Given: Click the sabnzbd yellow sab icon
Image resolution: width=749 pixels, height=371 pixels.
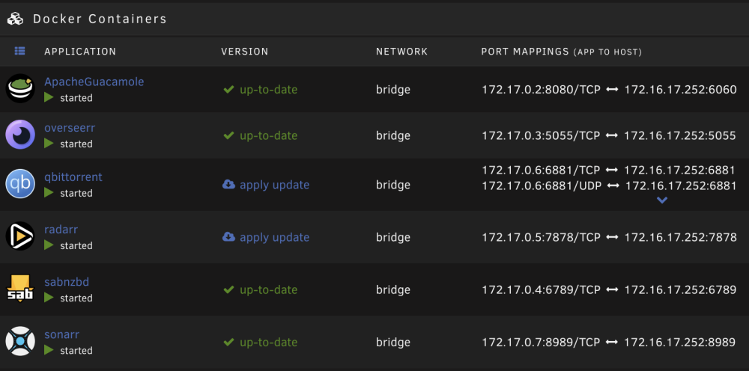Looking at the screenshot, I should (x=20, y=289).
